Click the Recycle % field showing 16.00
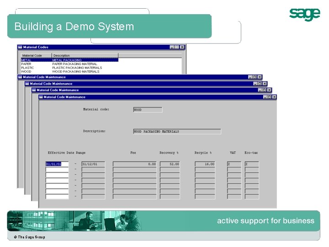 [x=205, y=164]
